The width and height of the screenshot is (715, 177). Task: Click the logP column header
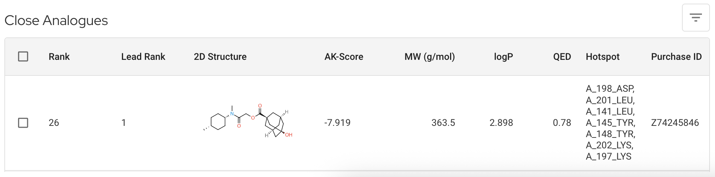tap(503, 57)
